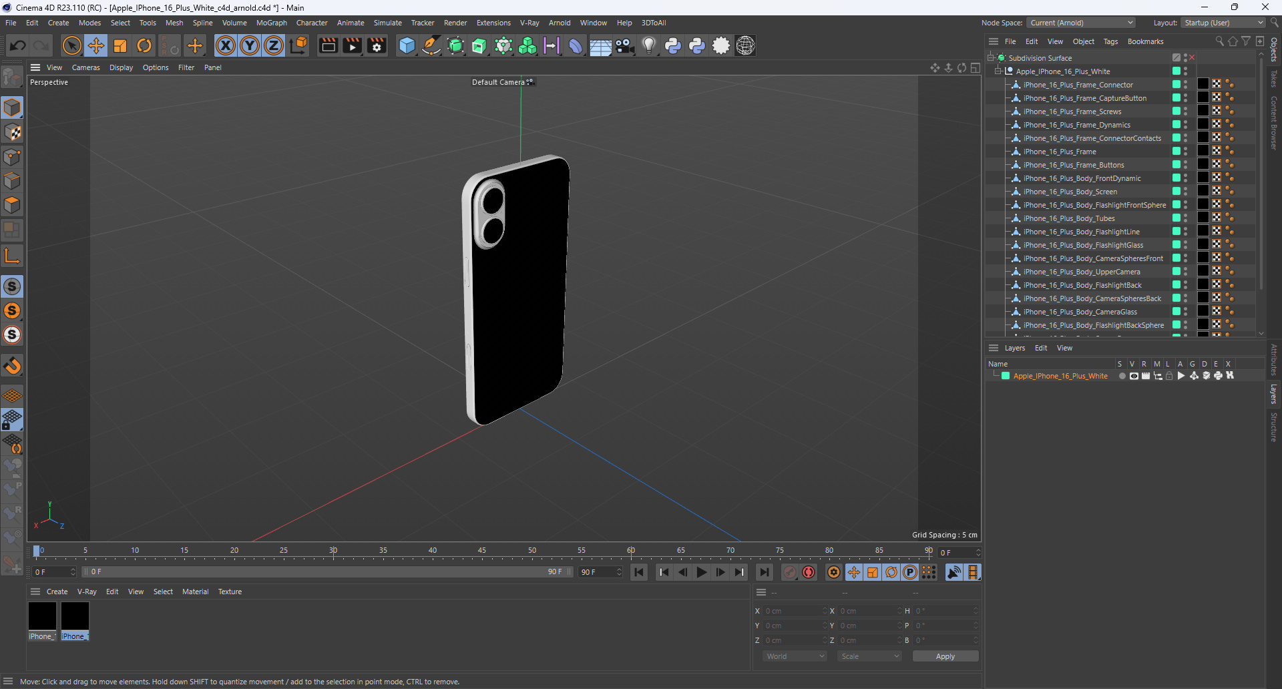
Task: Open the Scale mode dropdown
Action: [869, 656]
